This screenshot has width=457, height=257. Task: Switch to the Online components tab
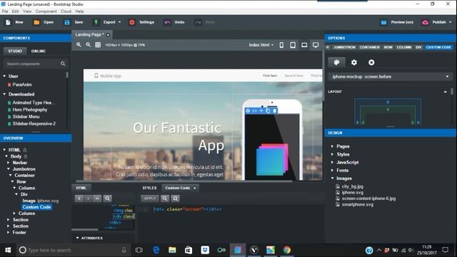pyautogui.click(x=39, y=51)
